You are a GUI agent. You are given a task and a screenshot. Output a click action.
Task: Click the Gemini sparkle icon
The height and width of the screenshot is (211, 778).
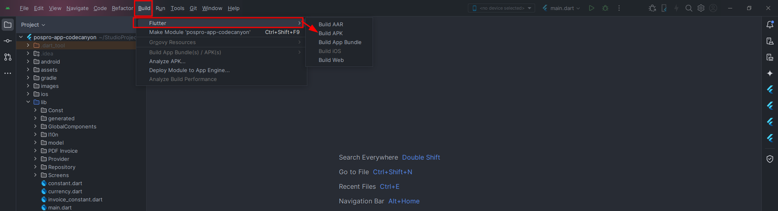tap(770, 73)
